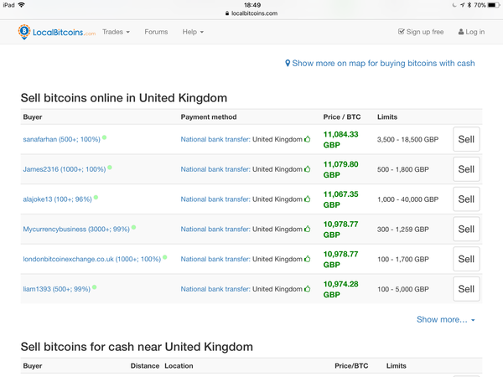Click the thumbs-up icon in Mycurrencybusiness row

coord(308,229)
